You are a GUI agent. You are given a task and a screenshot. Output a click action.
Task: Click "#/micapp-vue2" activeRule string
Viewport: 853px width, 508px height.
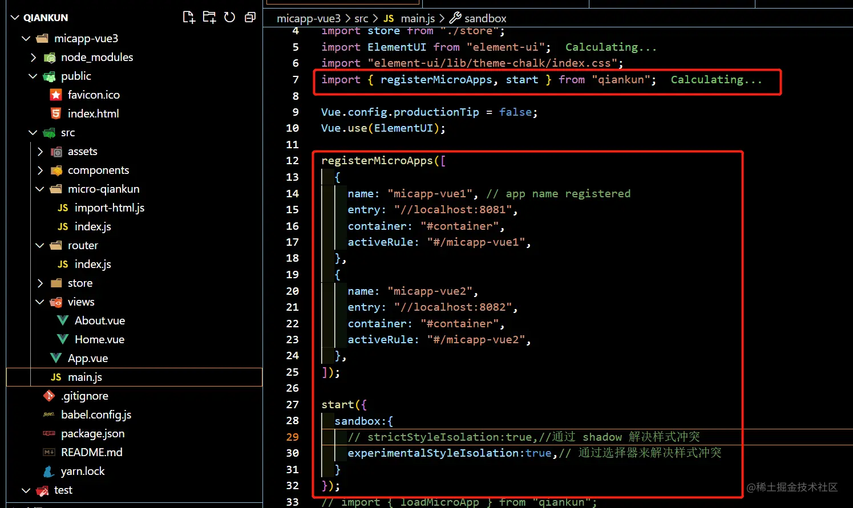tap(476, 340)
